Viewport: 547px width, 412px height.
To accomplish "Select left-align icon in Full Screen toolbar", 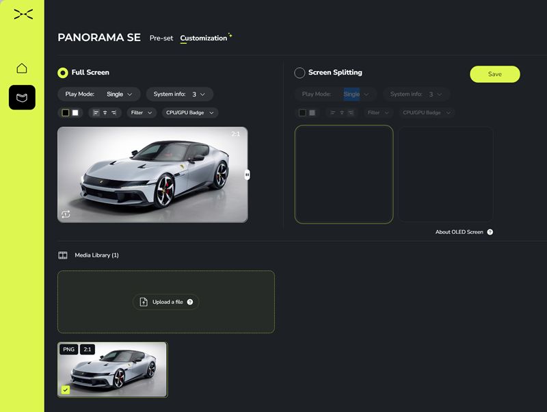I will coord(96,113).
